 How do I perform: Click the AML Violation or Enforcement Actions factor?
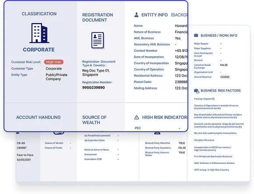point(214,163)
